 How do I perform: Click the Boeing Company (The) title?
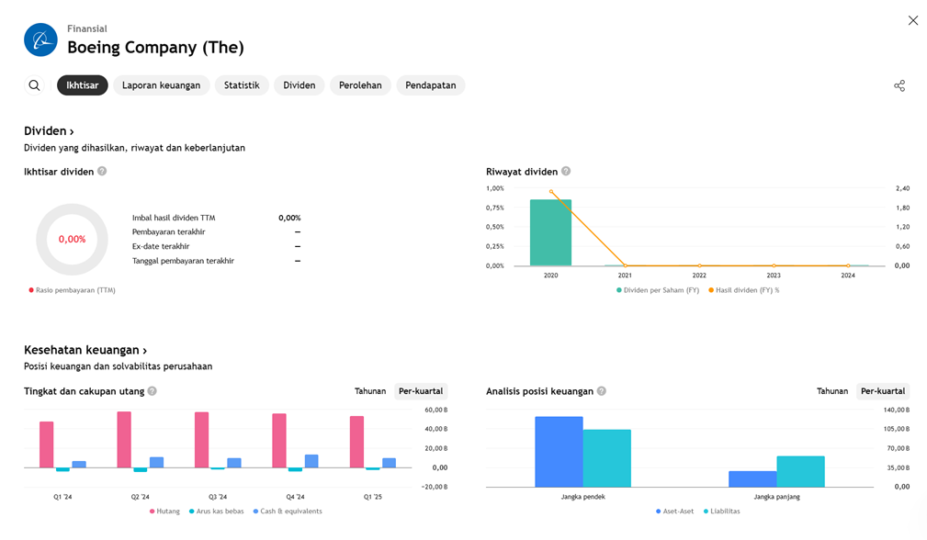point(155,47)
